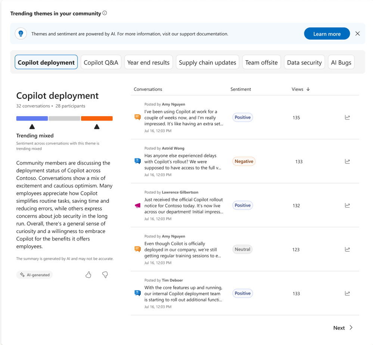
Task: Click the 132 views count
Action: [296, 206]
